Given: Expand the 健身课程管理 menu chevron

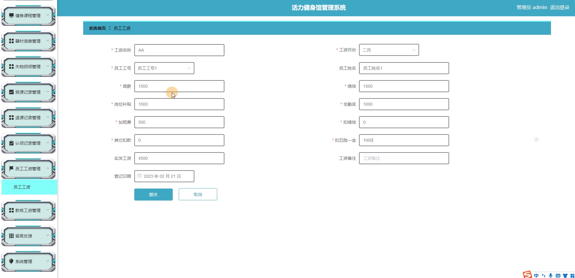Looking at the screenshot, I should pos(47,15).
